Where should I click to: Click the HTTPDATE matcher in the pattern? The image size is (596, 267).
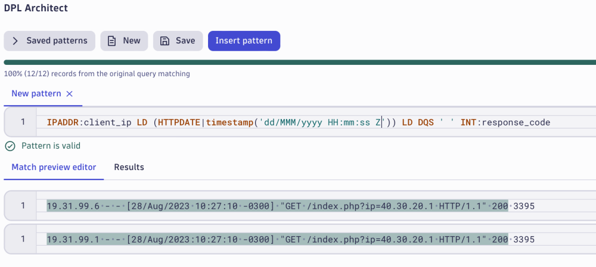pos(179,122)
